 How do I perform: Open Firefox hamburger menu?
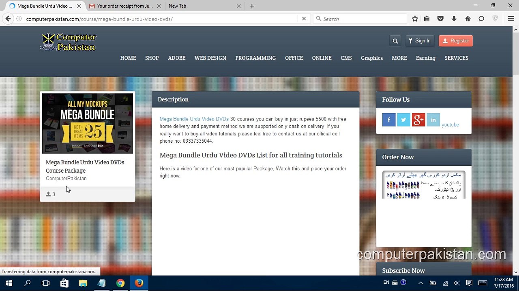pyautogui.click(x=511, y=19)
